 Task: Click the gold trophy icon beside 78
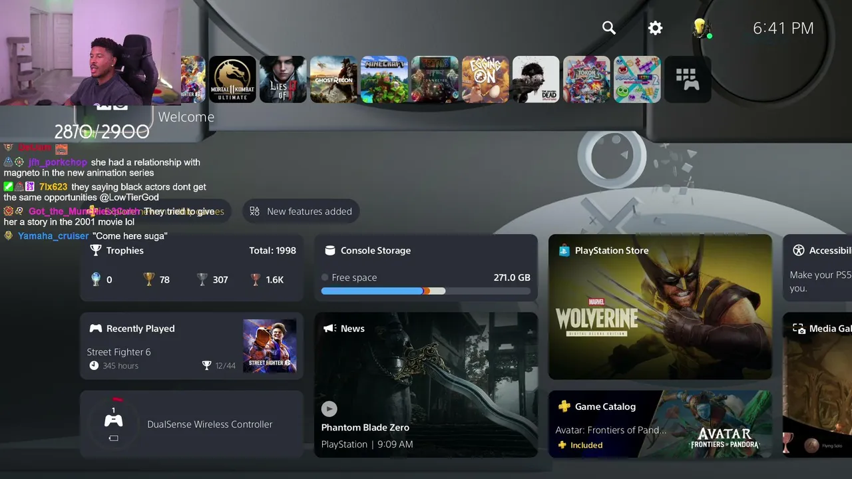click(149, 279)
